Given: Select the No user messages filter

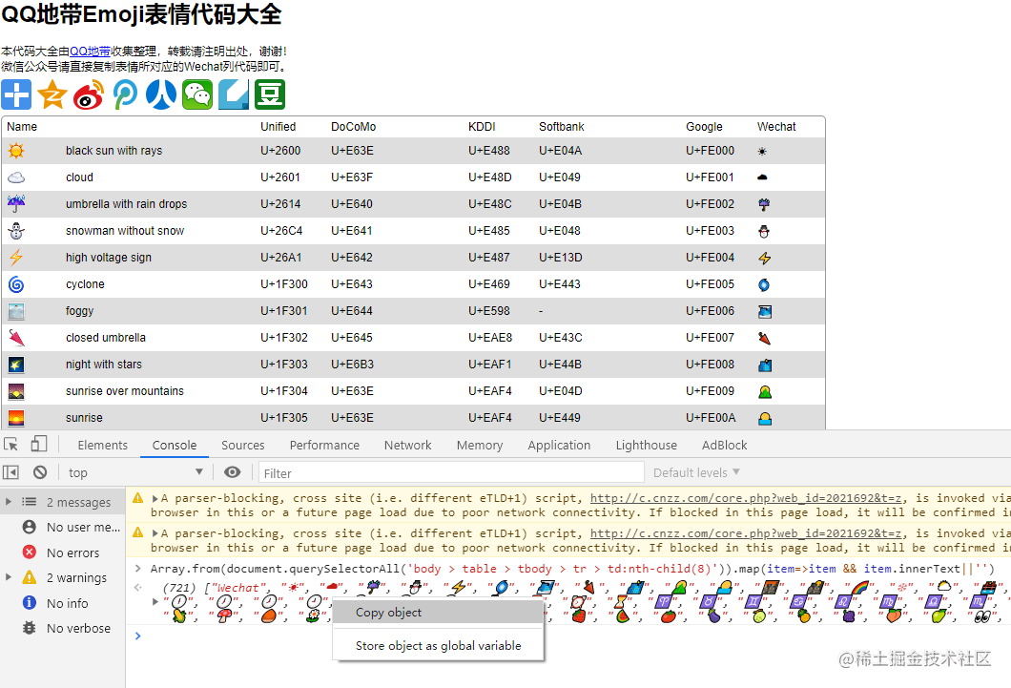Looking at the screenshot, I should [63, 527].
